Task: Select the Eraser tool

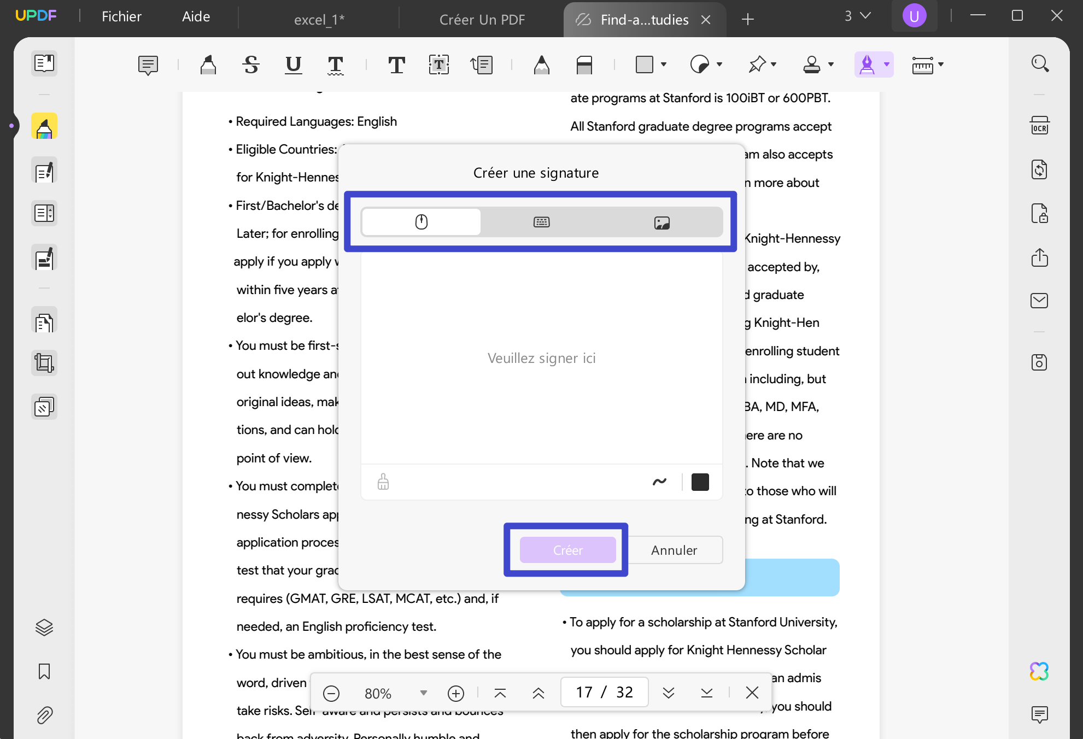Action: coord(584,64)
